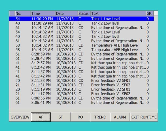The width and height of the screenshot is (166, 131).
Task: Select the Status column header
Action: point(84,13)
